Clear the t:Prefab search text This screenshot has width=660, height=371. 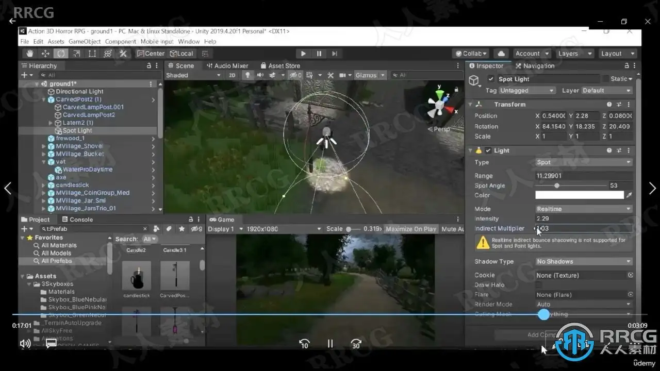click(x=145, y=229)
